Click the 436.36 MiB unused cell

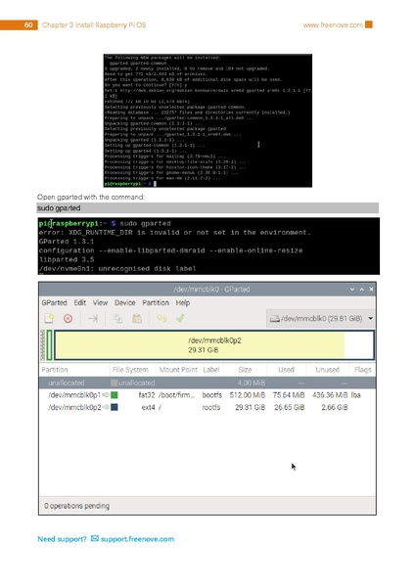click(330, 395)
